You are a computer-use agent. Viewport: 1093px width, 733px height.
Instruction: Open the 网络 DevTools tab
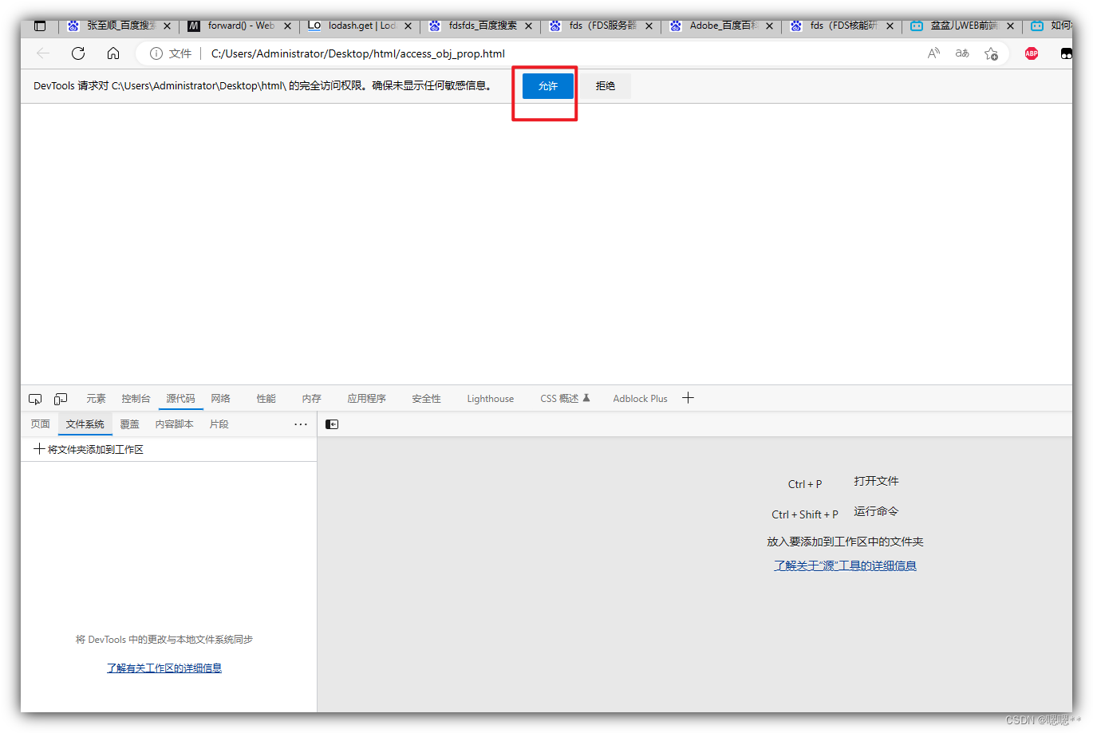pyautogui.click(x=221, y=399)
